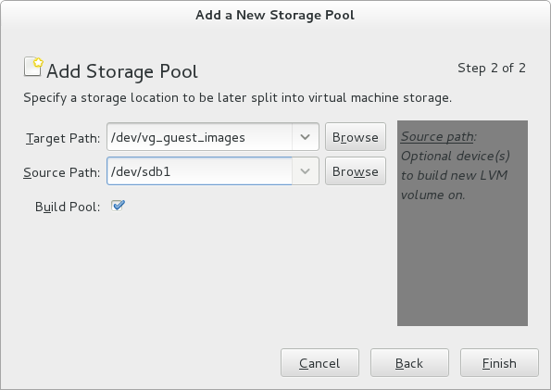Screen dimensions: 551x390
Task: Click the new storage pool document icon
Action: coord(33,67)
